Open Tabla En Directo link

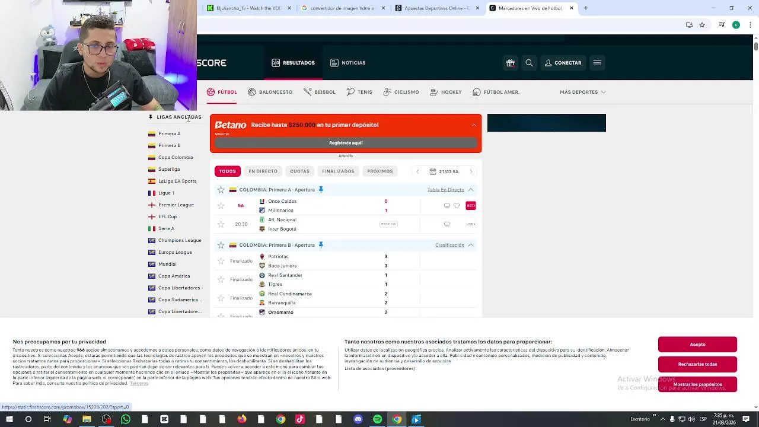point(446,190)
